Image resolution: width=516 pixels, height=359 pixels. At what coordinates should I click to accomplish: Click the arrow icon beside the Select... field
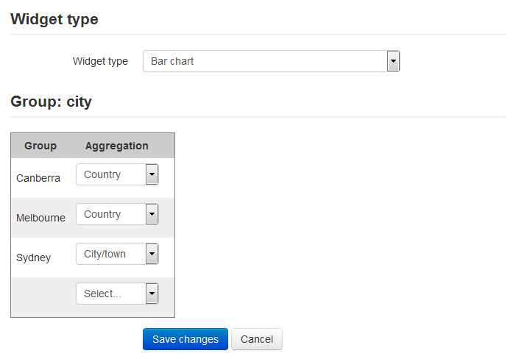pyautogui.click(x=152, y=294)
